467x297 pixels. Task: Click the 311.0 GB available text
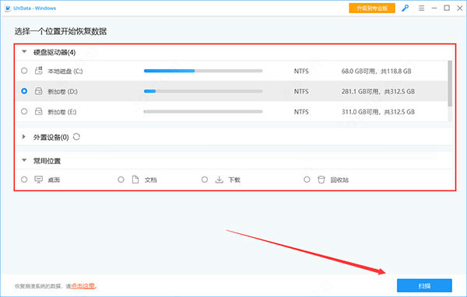point(378,112)
